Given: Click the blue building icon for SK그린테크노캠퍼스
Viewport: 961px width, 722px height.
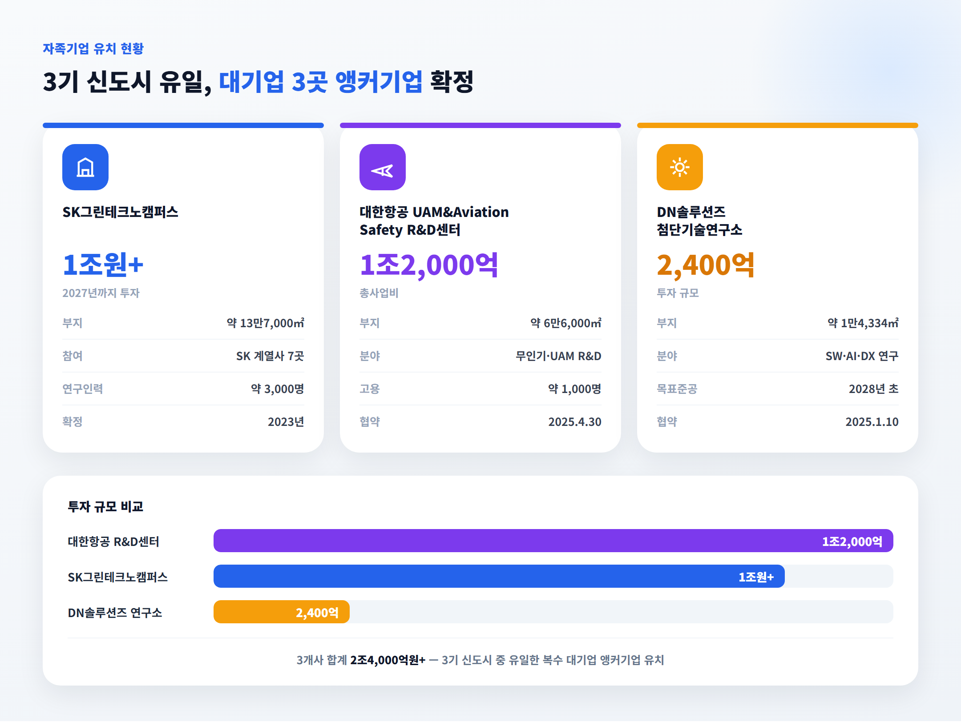Looking at the screenshot, I should 85,167.
